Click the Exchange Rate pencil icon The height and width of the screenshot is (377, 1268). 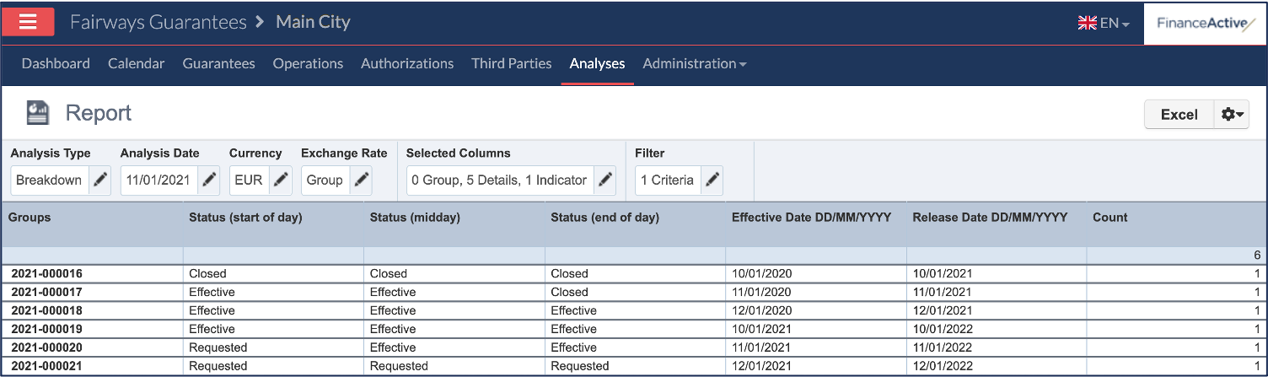(361, 180)
